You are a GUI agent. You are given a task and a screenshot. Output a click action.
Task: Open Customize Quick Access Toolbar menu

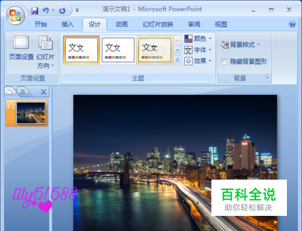[x=77, y=10]
